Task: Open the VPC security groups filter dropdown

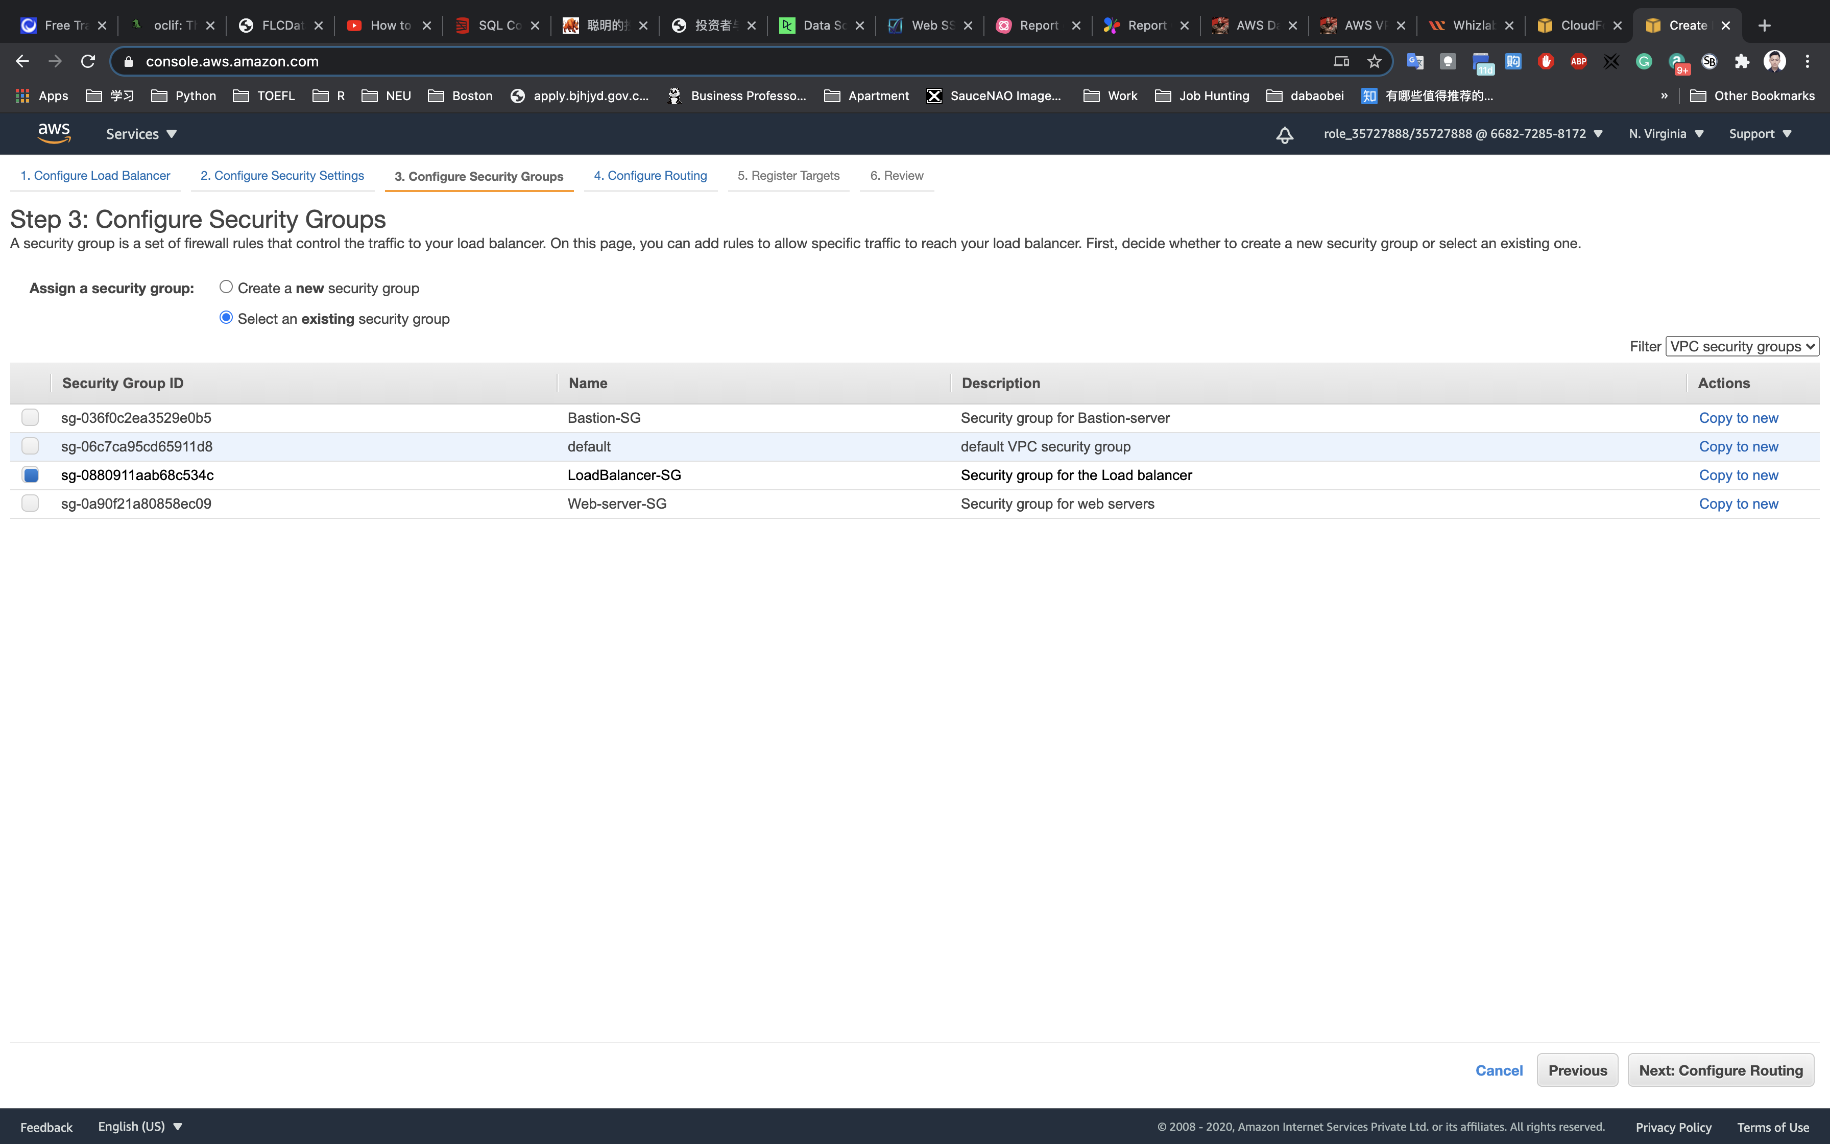Action: (x=1742, y=347)
